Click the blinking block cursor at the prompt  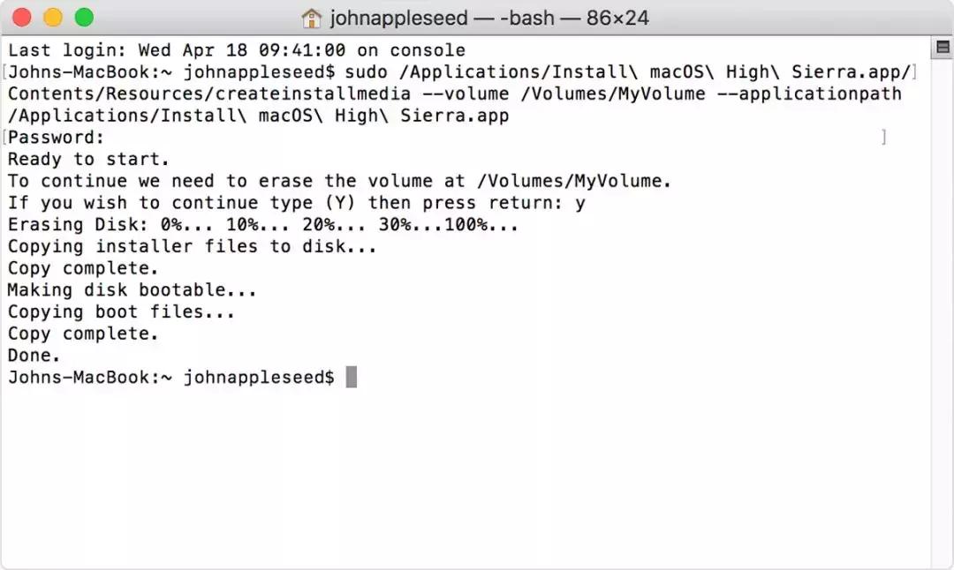(x=351, y=376)
